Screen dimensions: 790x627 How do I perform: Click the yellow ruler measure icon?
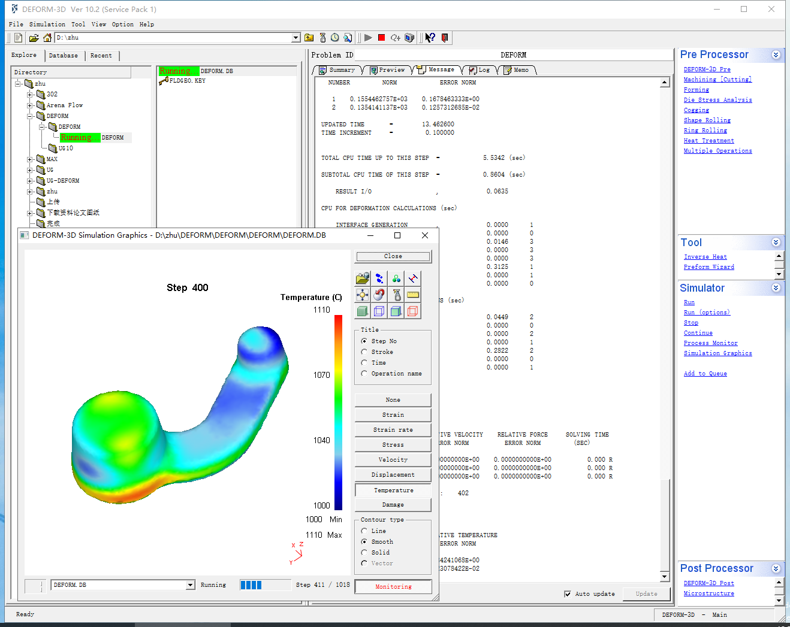tap(412, 295)
